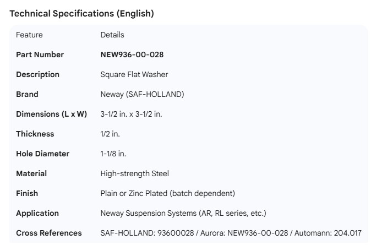Viewport: 371px width, 245px height.
Task: Select the Hole Diameter label
Action: (x=43, y=154)
